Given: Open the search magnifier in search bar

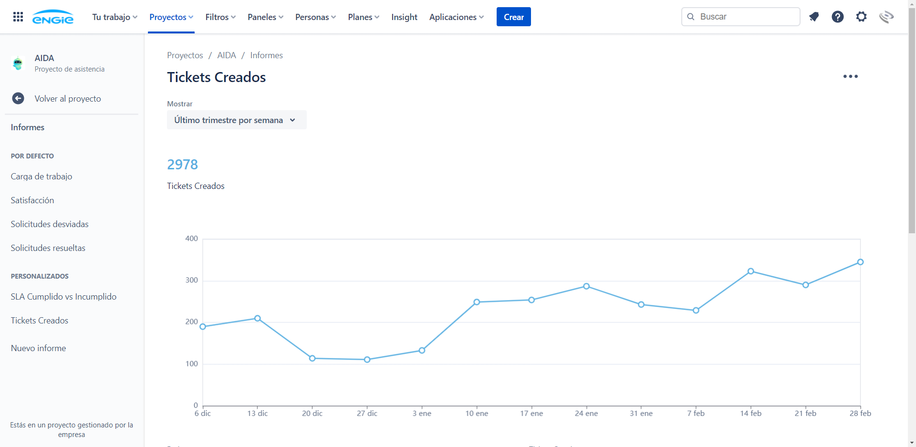Looking at the screenshot, I should [690, 17].
